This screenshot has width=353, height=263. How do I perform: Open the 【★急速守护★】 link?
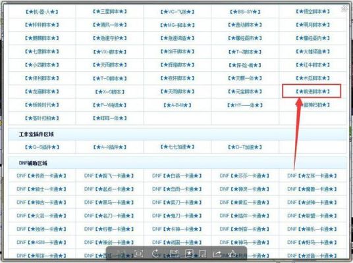pos(109,38)
